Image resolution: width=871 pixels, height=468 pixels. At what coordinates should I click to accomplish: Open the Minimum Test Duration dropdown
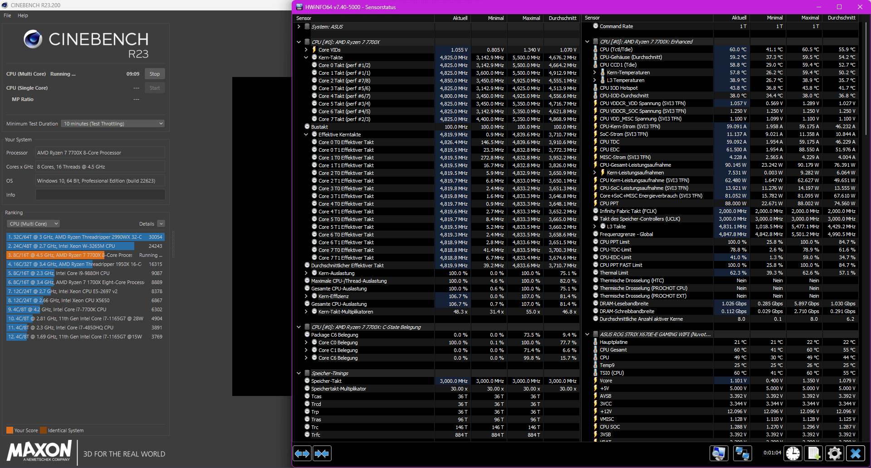tap(113, 124)
